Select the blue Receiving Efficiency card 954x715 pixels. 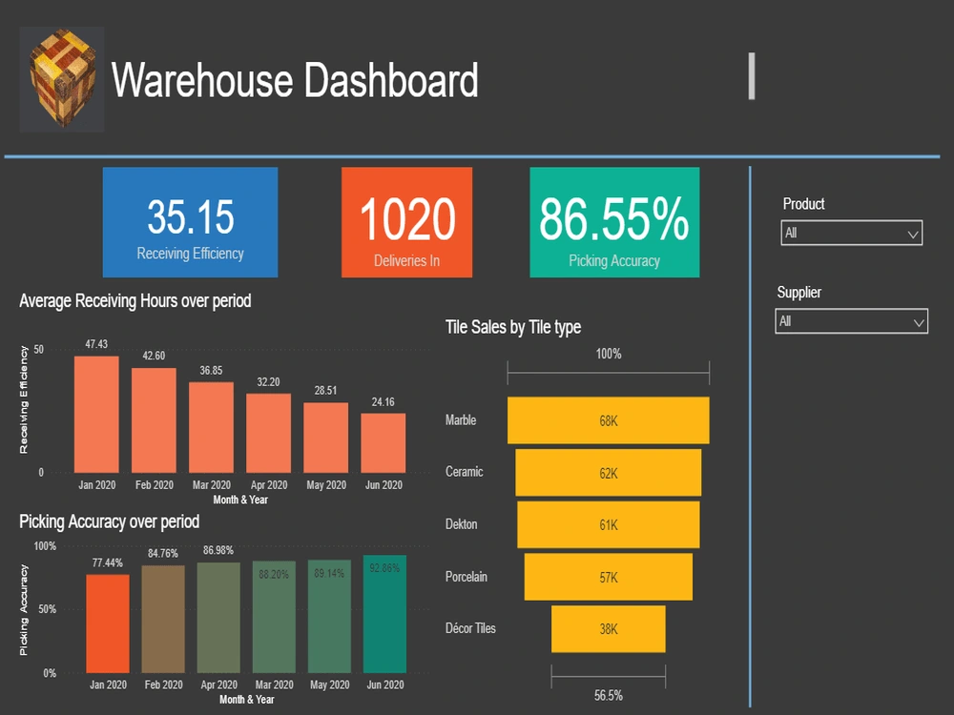click(189, 221)
